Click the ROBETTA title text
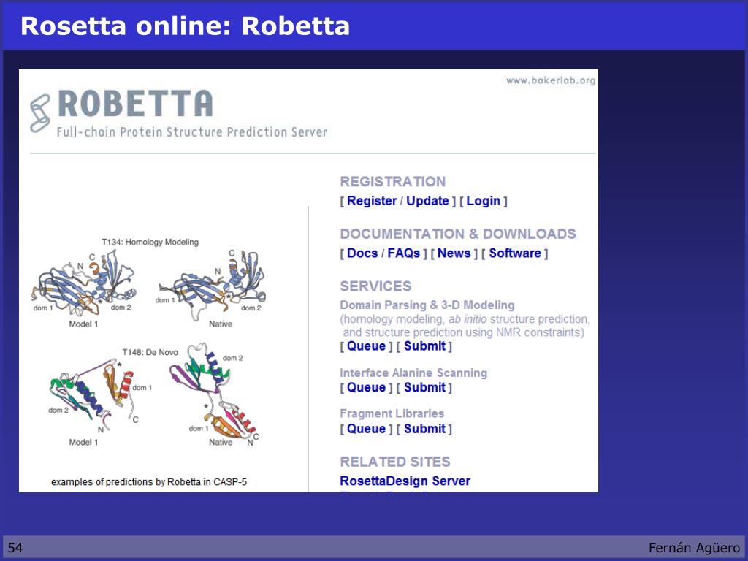The image size is (748, 561). 135,104
